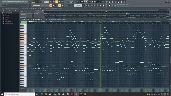Click the circular power-style icon in top toolbar
The height and width of the screenshot is (96, 171).
point(107,2)
